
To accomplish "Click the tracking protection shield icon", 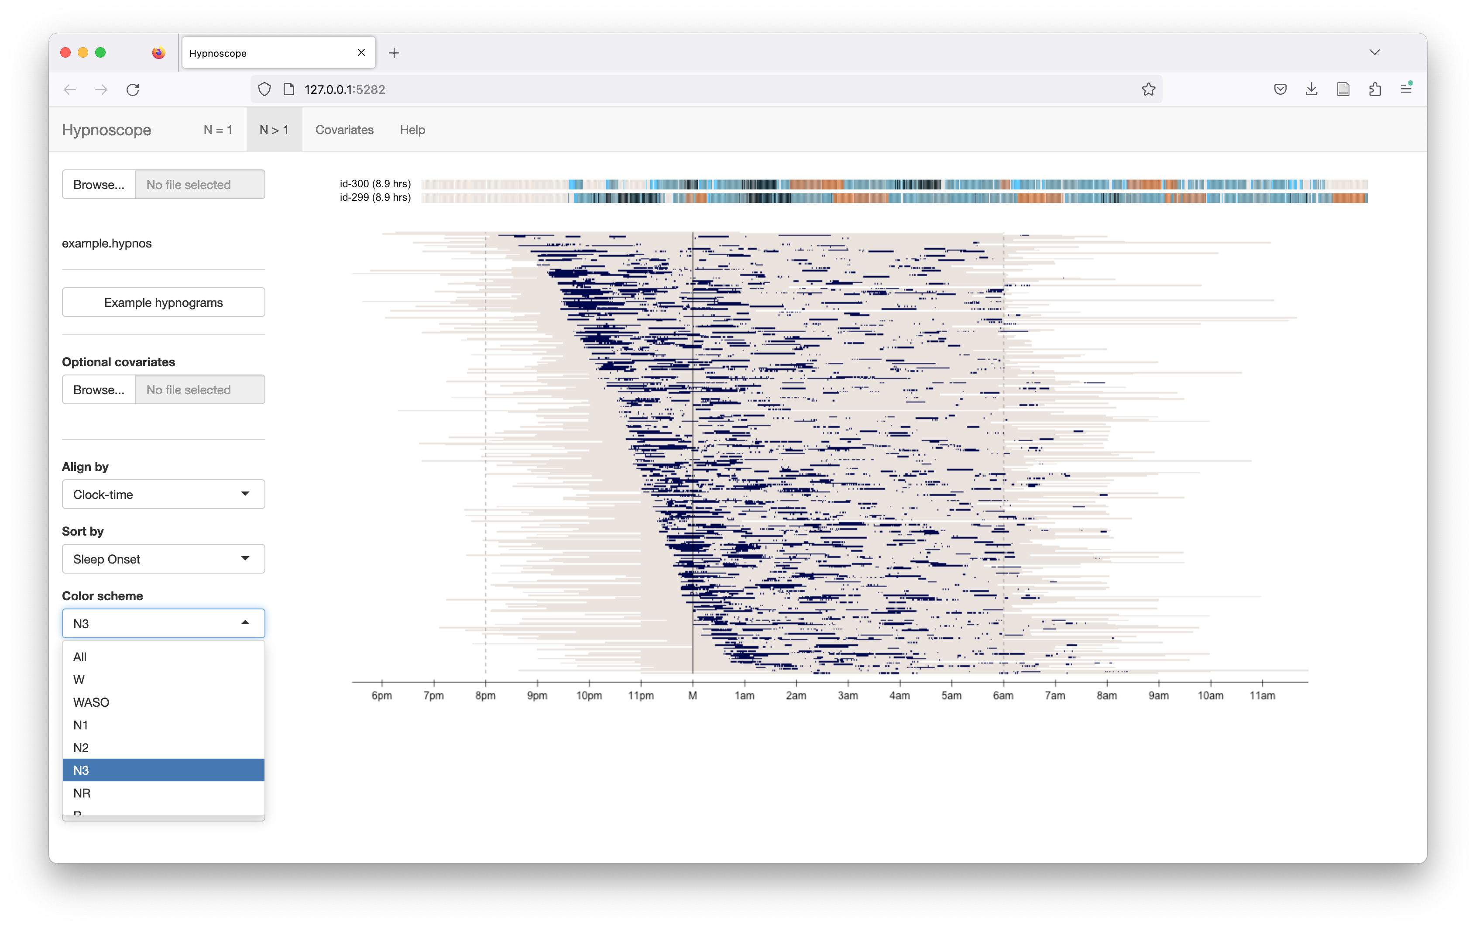I will pos(264,89).
